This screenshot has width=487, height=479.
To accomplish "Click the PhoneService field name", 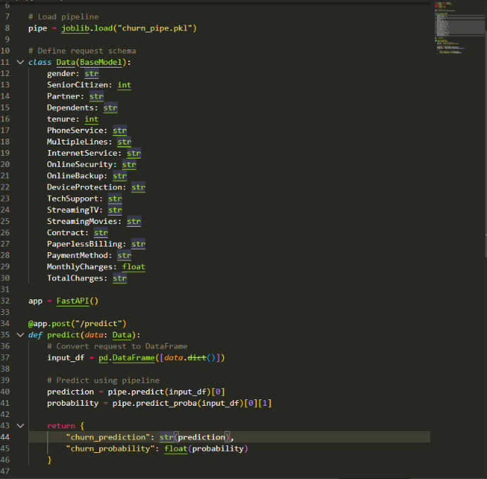I will coord(75,130).
